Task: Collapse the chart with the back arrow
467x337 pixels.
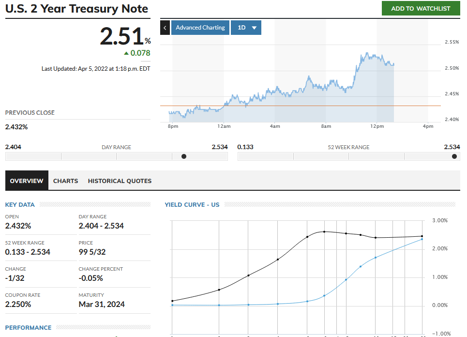Action: (165, 28)
